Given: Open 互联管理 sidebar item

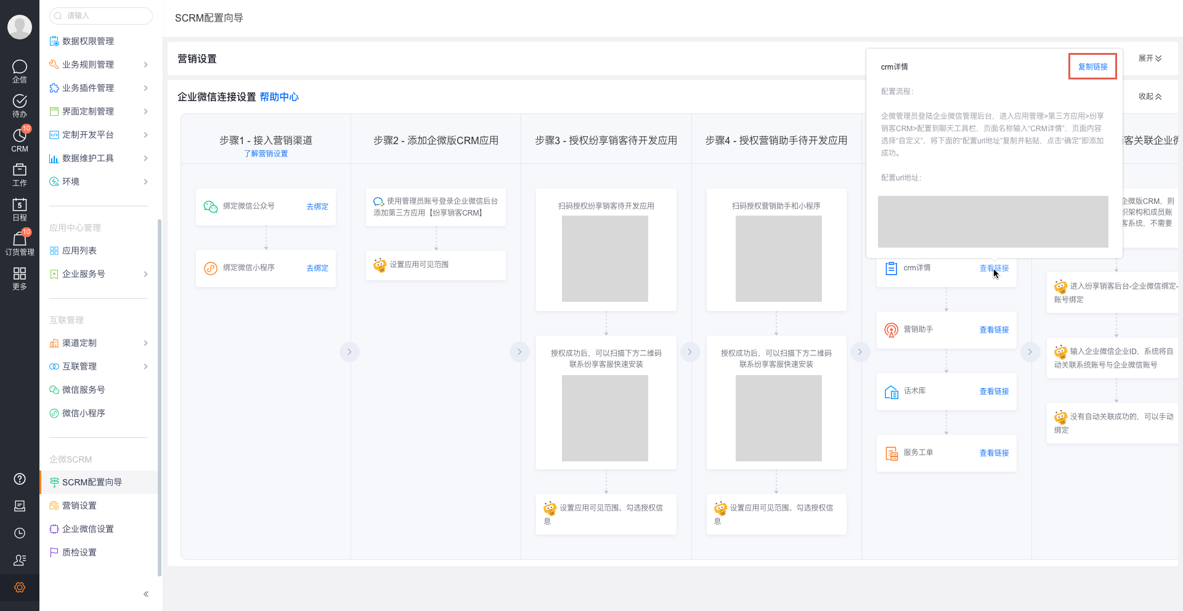Looking at the screenshot, I should coord(99,366).
